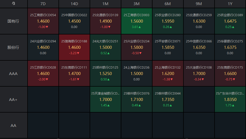Open the 25农业银行CD280 cell
Image resolution: width=246 pixels, height=139 pixels.
click(167, 21)
